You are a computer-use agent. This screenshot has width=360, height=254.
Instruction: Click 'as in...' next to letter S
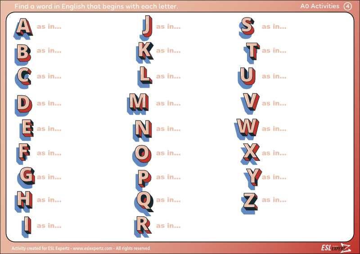274,27
